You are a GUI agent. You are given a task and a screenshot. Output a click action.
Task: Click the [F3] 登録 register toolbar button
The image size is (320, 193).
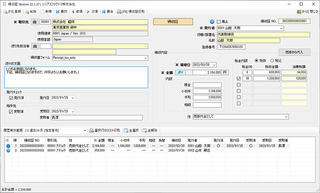pos(13,12)
